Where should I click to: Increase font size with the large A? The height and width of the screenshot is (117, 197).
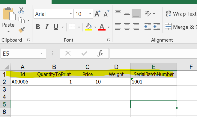tap(97, 14)
